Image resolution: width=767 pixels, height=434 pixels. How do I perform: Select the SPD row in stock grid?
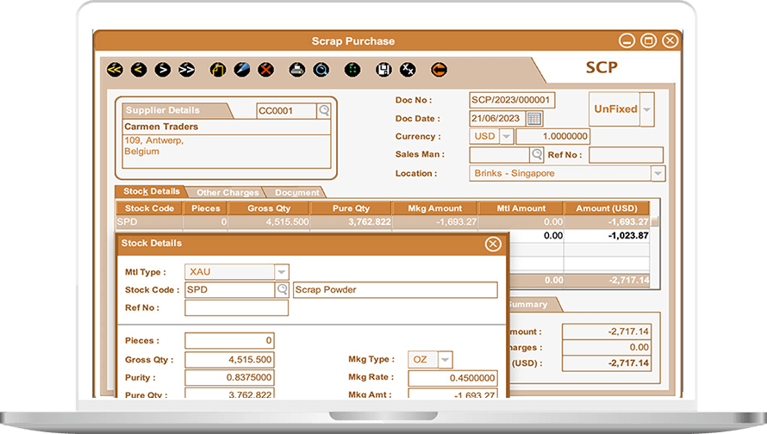[x=383, y=222]
